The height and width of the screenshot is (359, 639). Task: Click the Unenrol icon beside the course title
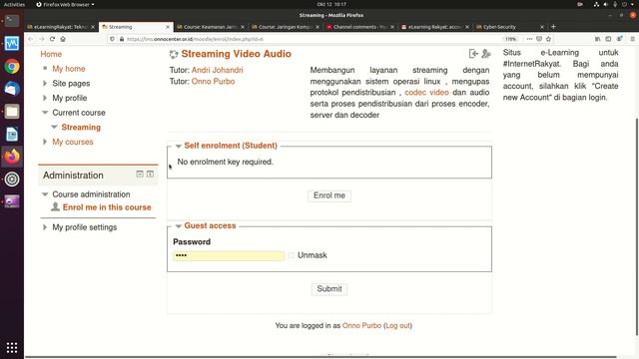coord(473,54)
